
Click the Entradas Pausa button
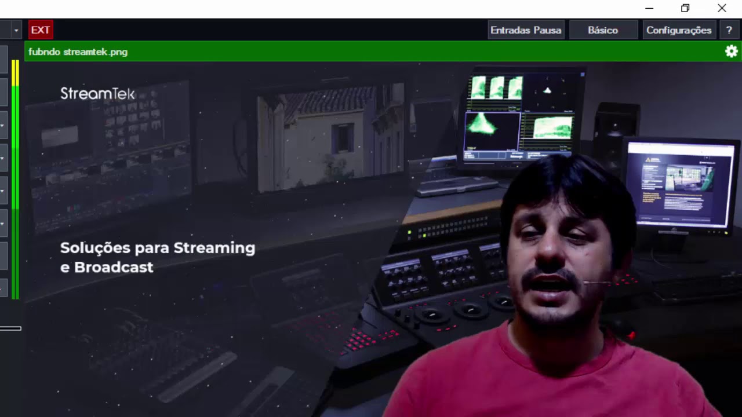(526, 30)
